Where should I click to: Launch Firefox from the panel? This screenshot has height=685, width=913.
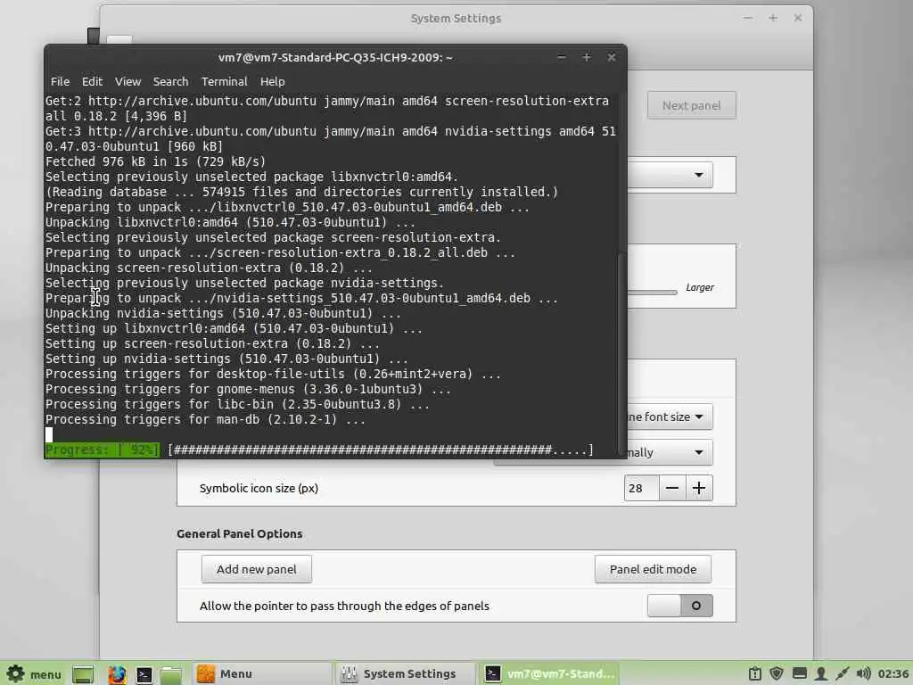(117, 674)
